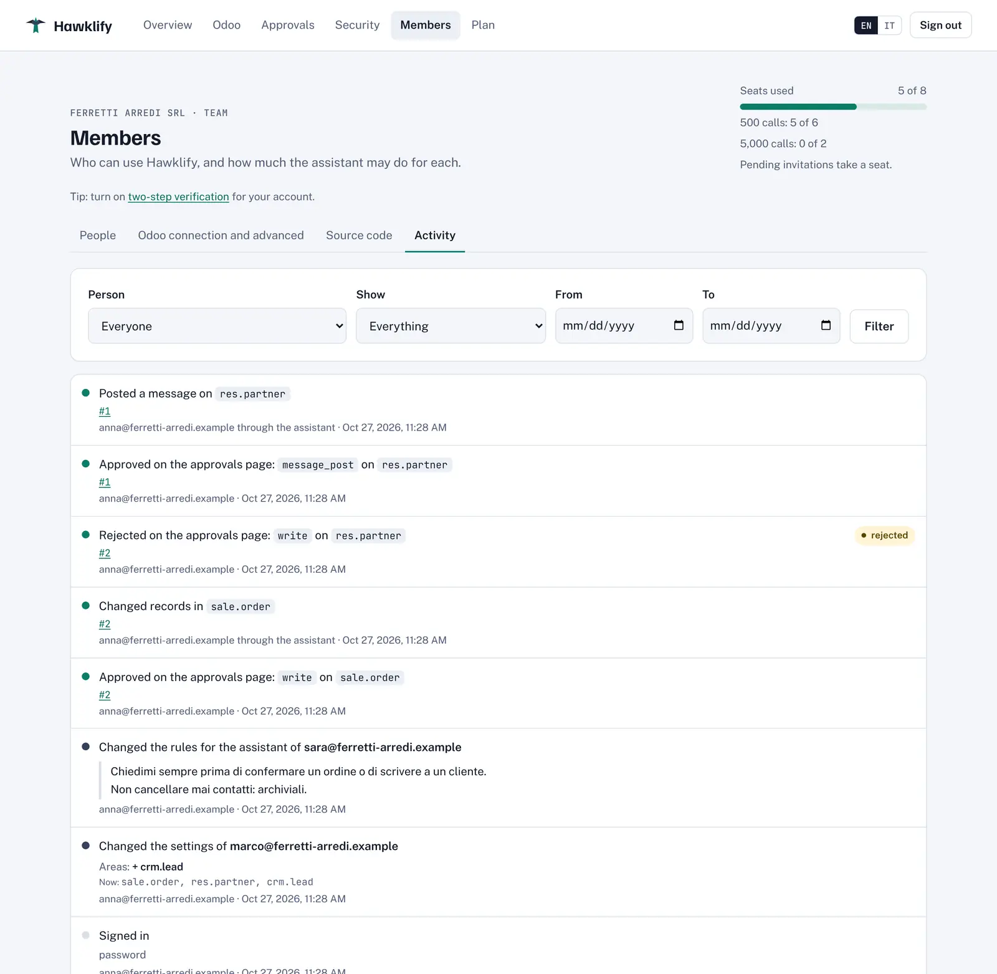Screen dimensions: 997x974
Task: Click the '500 calls: 5 of 6' text
Action: click(x=779, y=123)
